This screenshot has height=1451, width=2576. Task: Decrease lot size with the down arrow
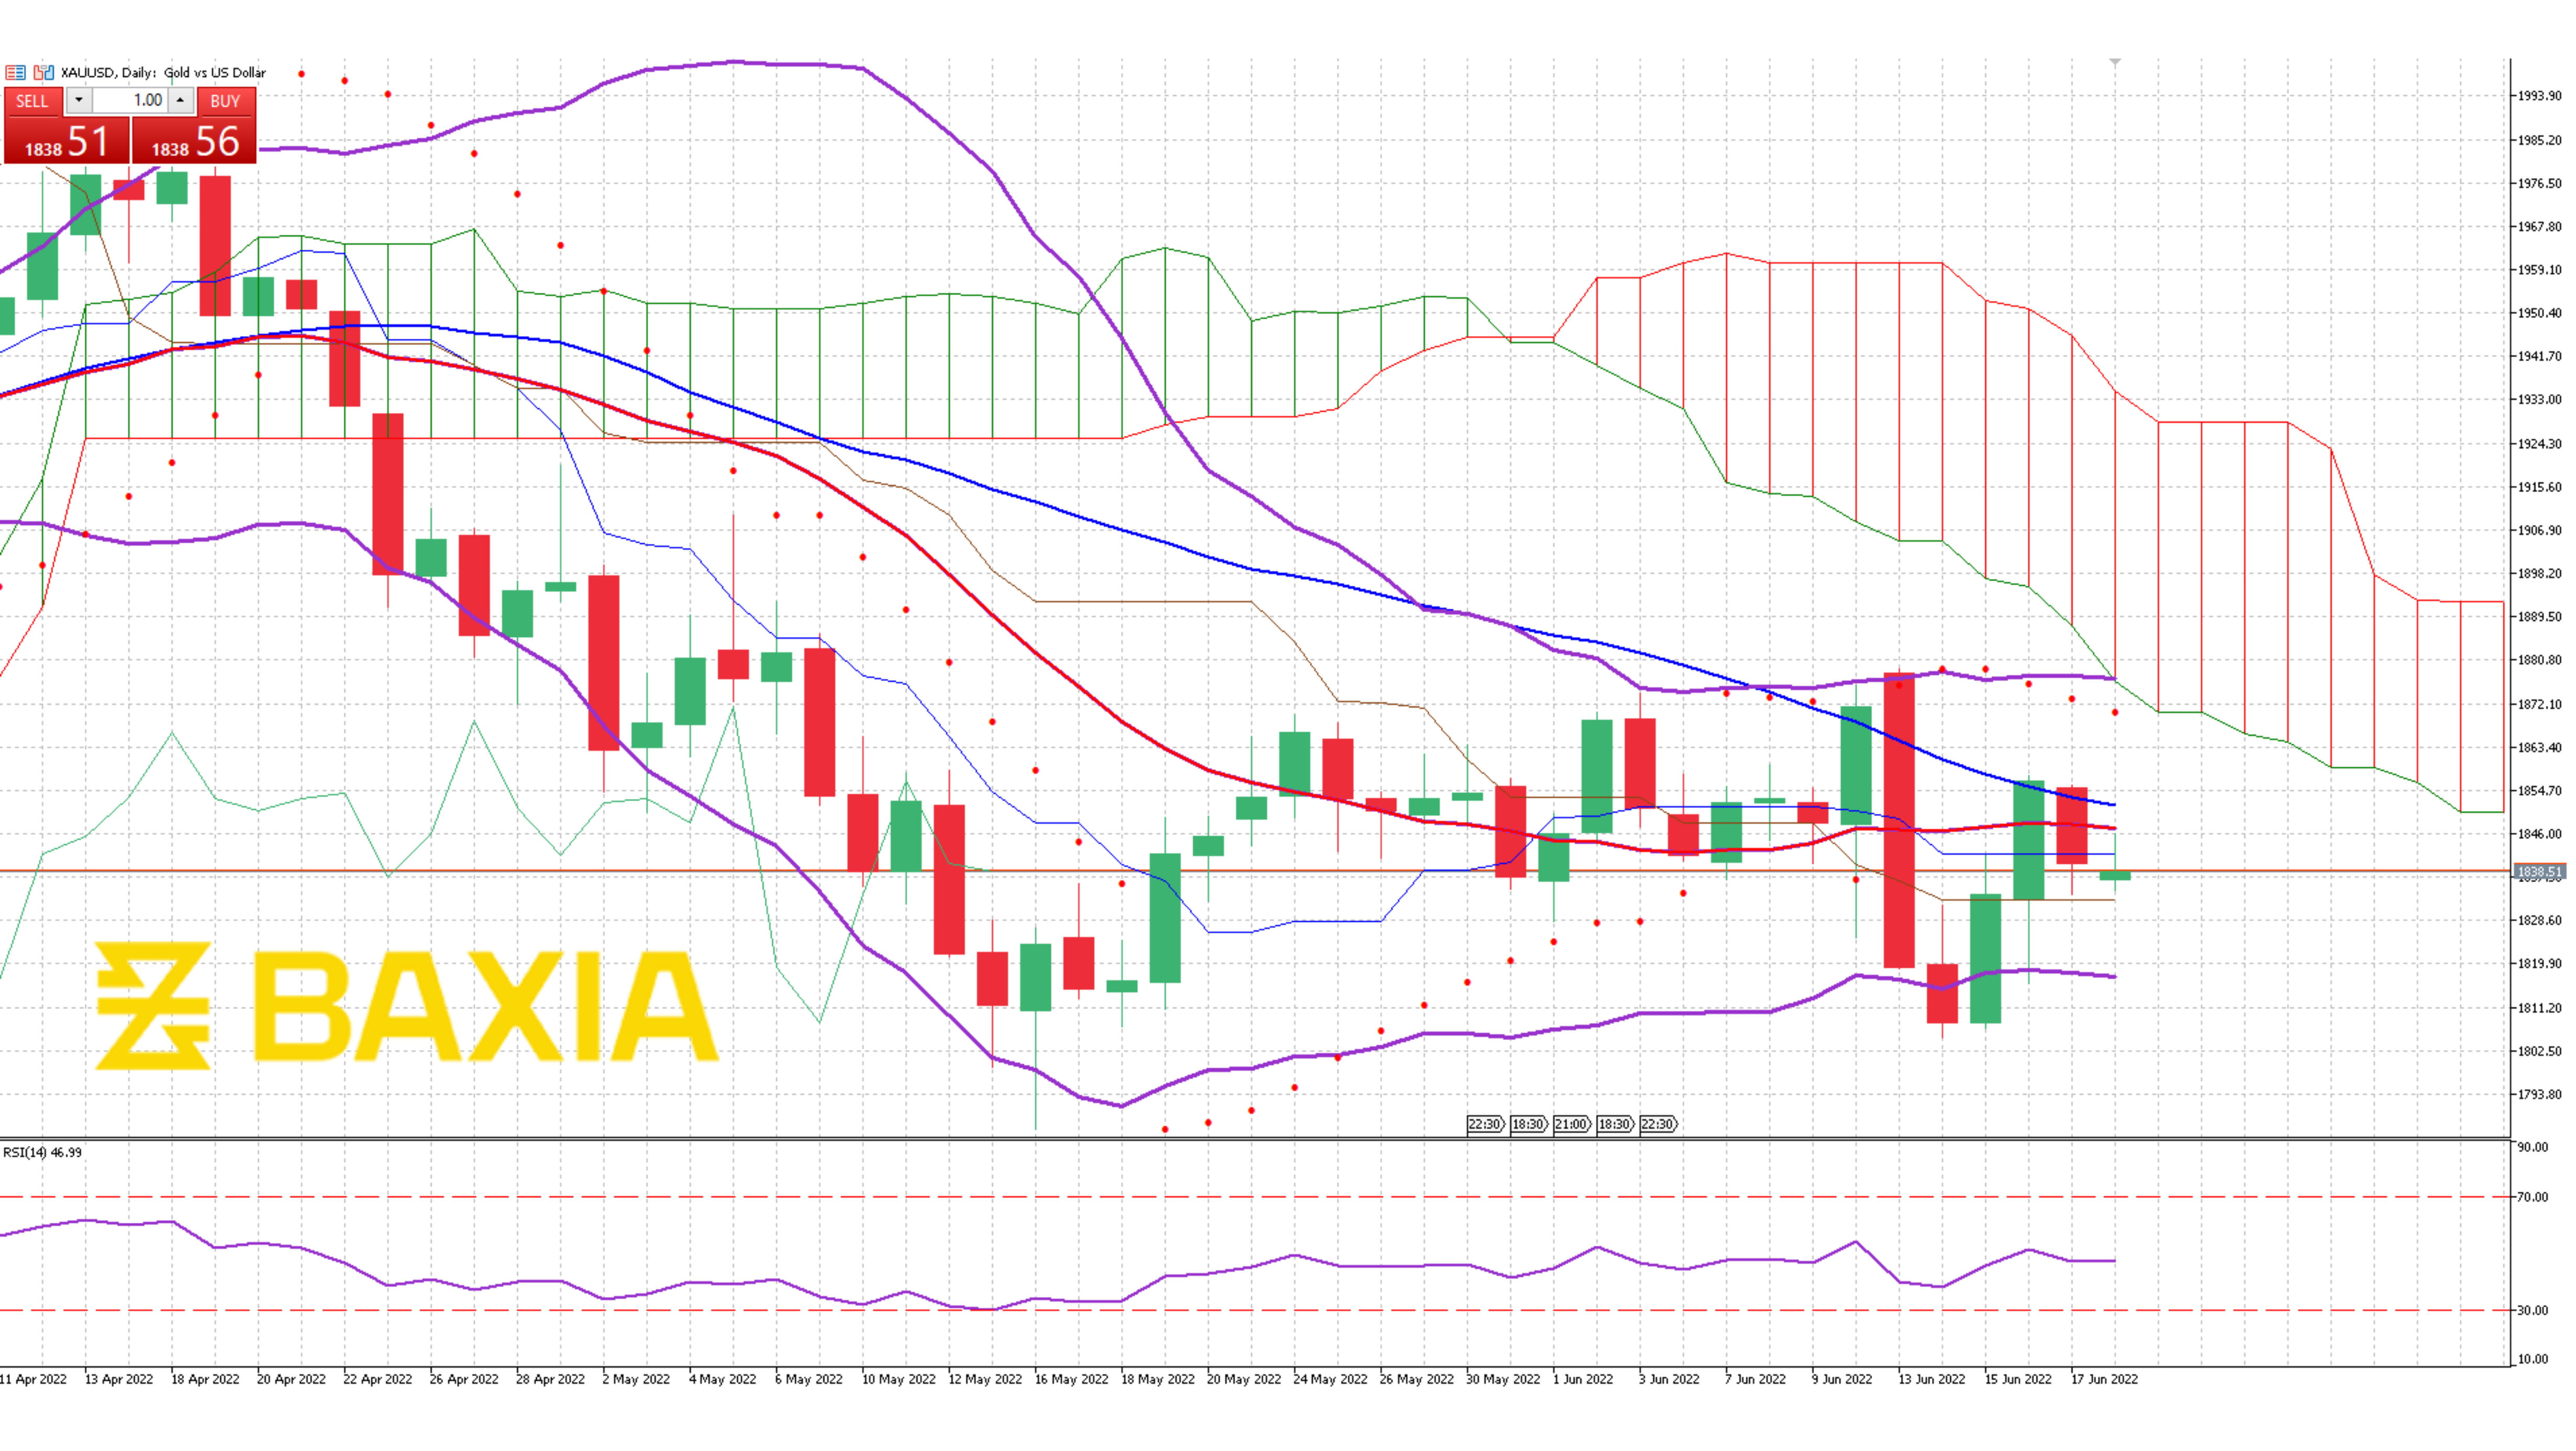pyautogui.click(x=79, y=100)
